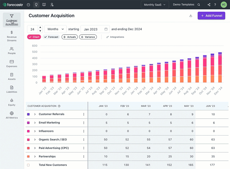Open the book icon in top navigation
Screen dimensions: 230x169
point(44,5)
